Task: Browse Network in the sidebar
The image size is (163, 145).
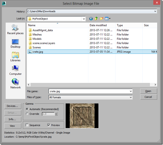Action: tap(15, 84)
